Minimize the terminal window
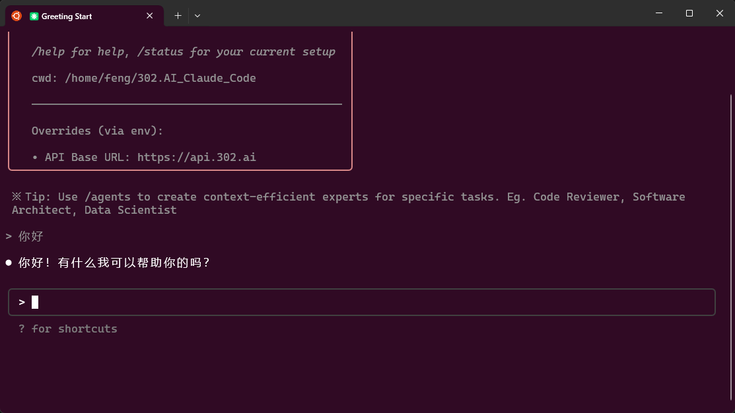 [658, 13]
